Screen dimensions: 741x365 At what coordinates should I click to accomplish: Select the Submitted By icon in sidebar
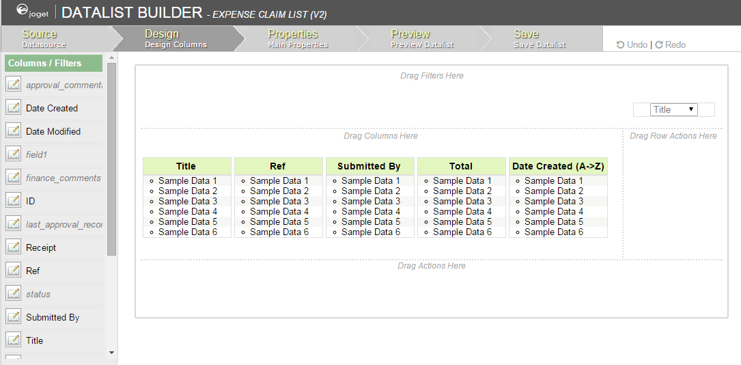pyautogui.click(x=13, y=317)
